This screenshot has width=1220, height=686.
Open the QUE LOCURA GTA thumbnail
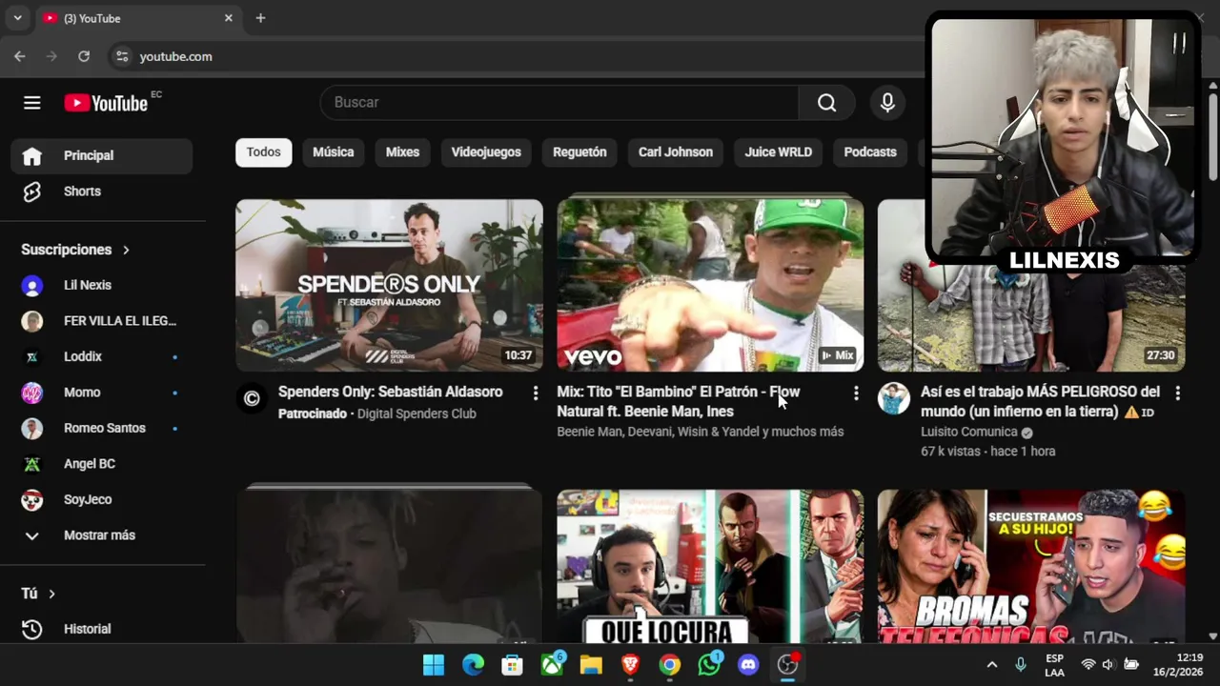(710, 567)
